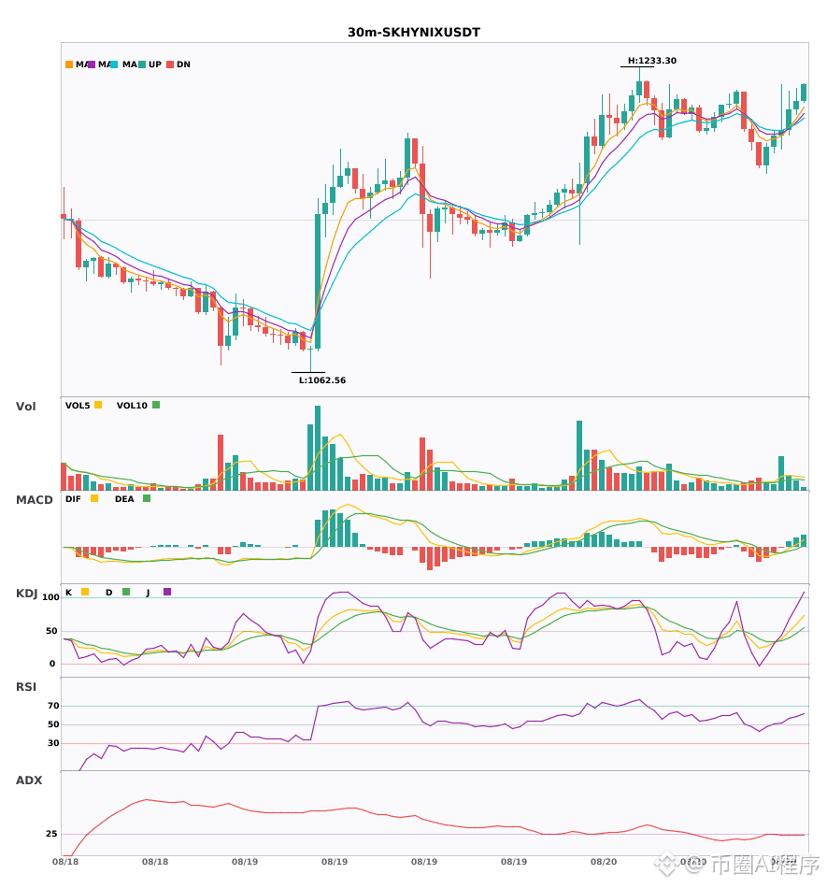
Task: Select the green VOL10 legend swatch
Action: click(x=156, y=405)
